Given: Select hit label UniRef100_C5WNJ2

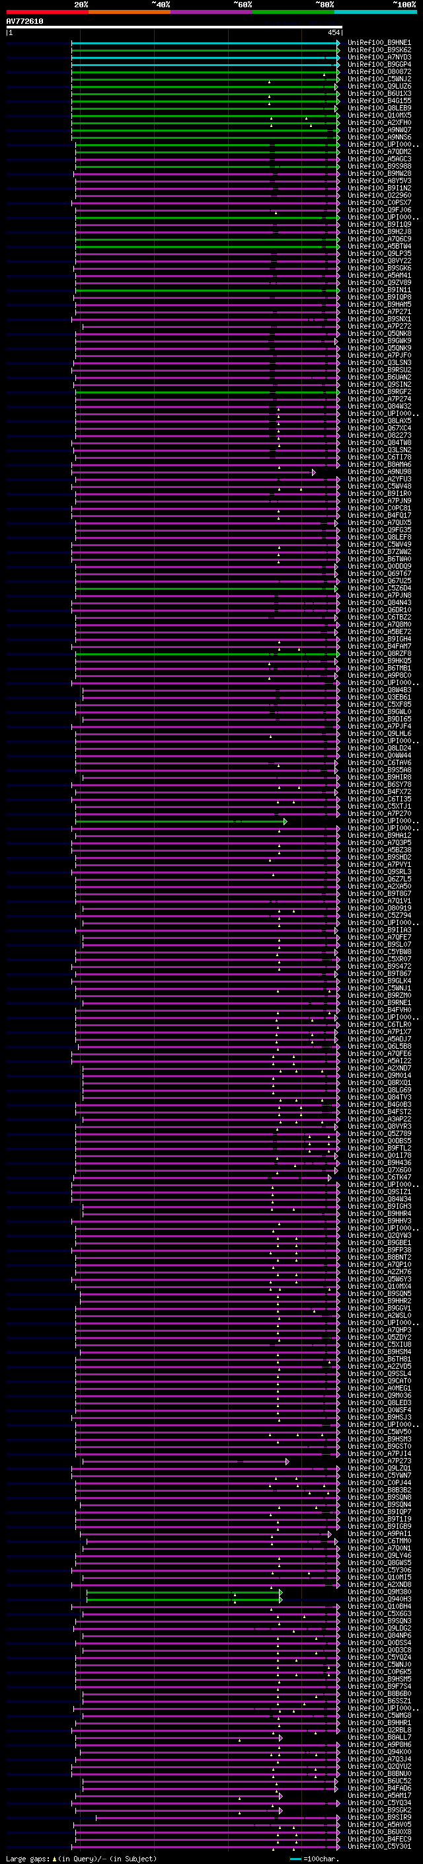Looking at the screenshot, I should [x=379, y=79].
